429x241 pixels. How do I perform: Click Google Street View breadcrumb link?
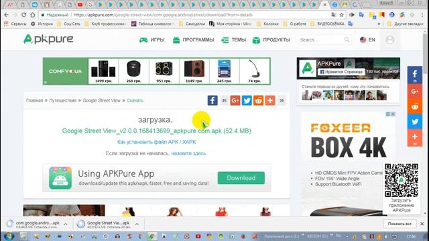(101, 100)
